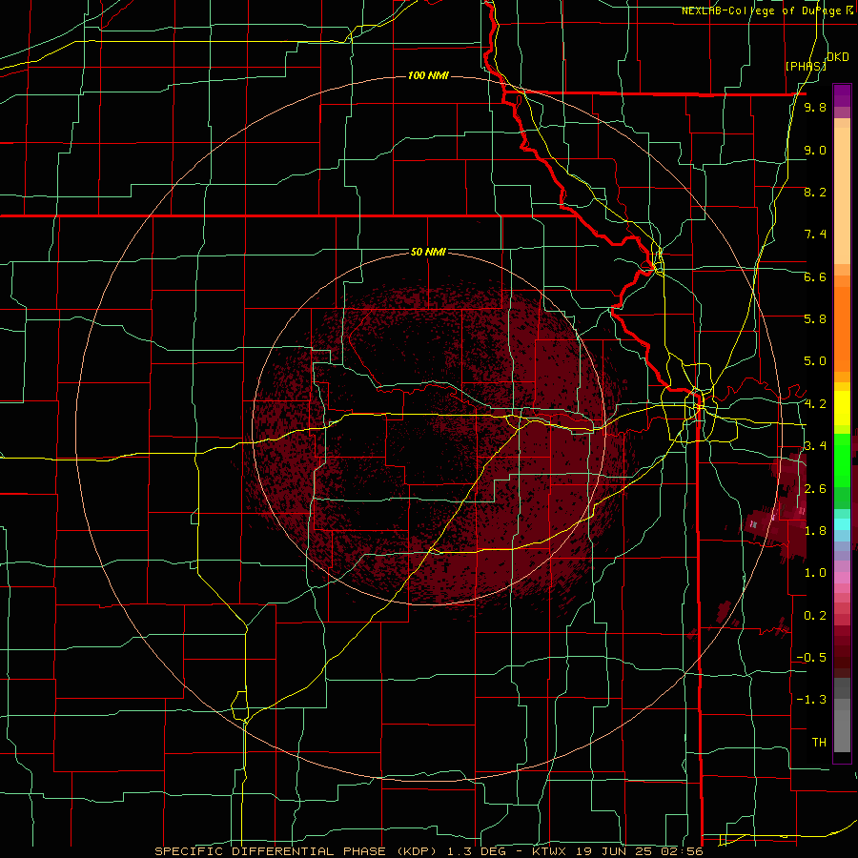The height and width of the screenshot is (858, 858).
Task: Click the 1.8 color scale value
Action: tap(815, 530)
